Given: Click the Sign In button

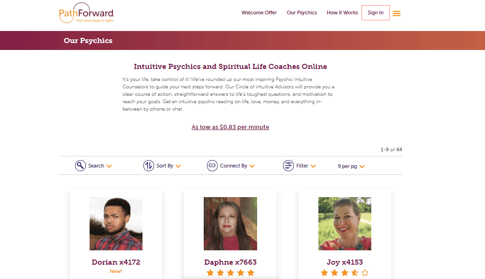Looking at the screenshot, I should [375, 12].
